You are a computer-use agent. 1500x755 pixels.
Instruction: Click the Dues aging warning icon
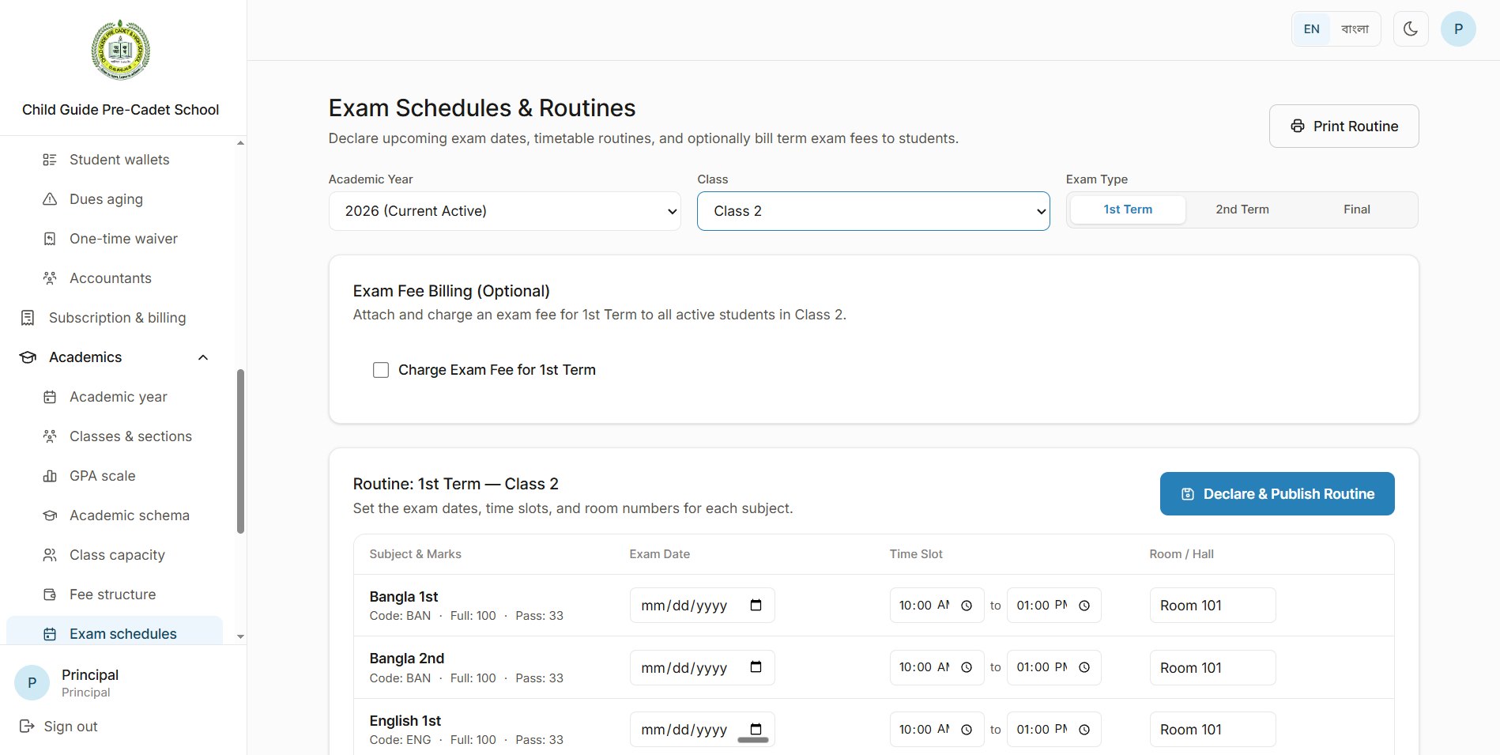pos(50,199)
